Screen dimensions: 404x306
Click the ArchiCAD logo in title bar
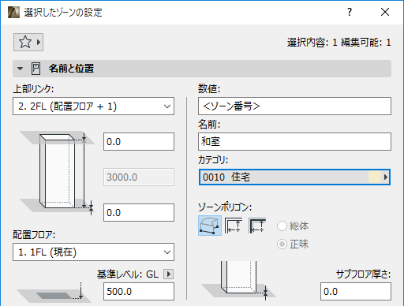click(x=13, y=12)
